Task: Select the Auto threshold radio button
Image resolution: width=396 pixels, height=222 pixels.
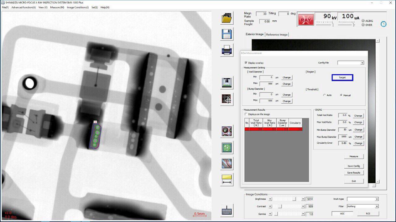Action: coord(325,95)
